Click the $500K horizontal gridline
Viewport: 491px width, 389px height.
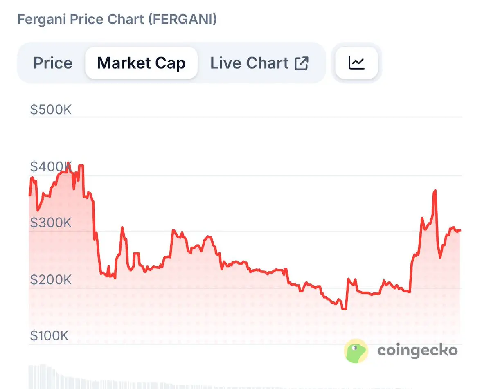(266, 117)
